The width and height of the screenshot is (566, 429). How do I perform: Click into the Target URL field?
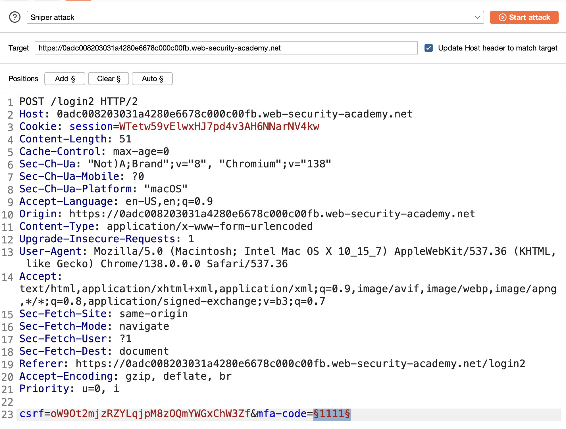pos(226,48)
